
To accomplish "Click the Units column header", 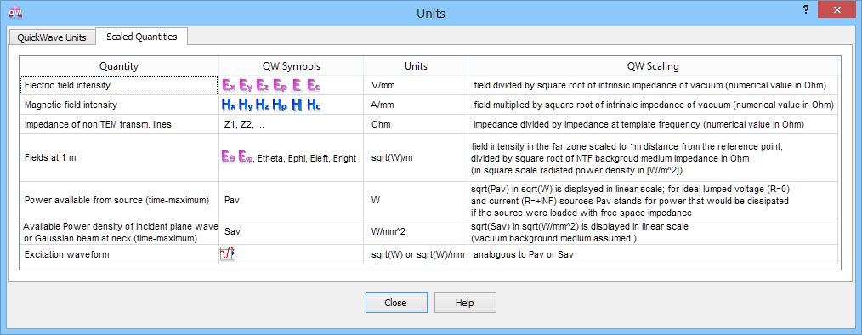I will click(416, 66).
